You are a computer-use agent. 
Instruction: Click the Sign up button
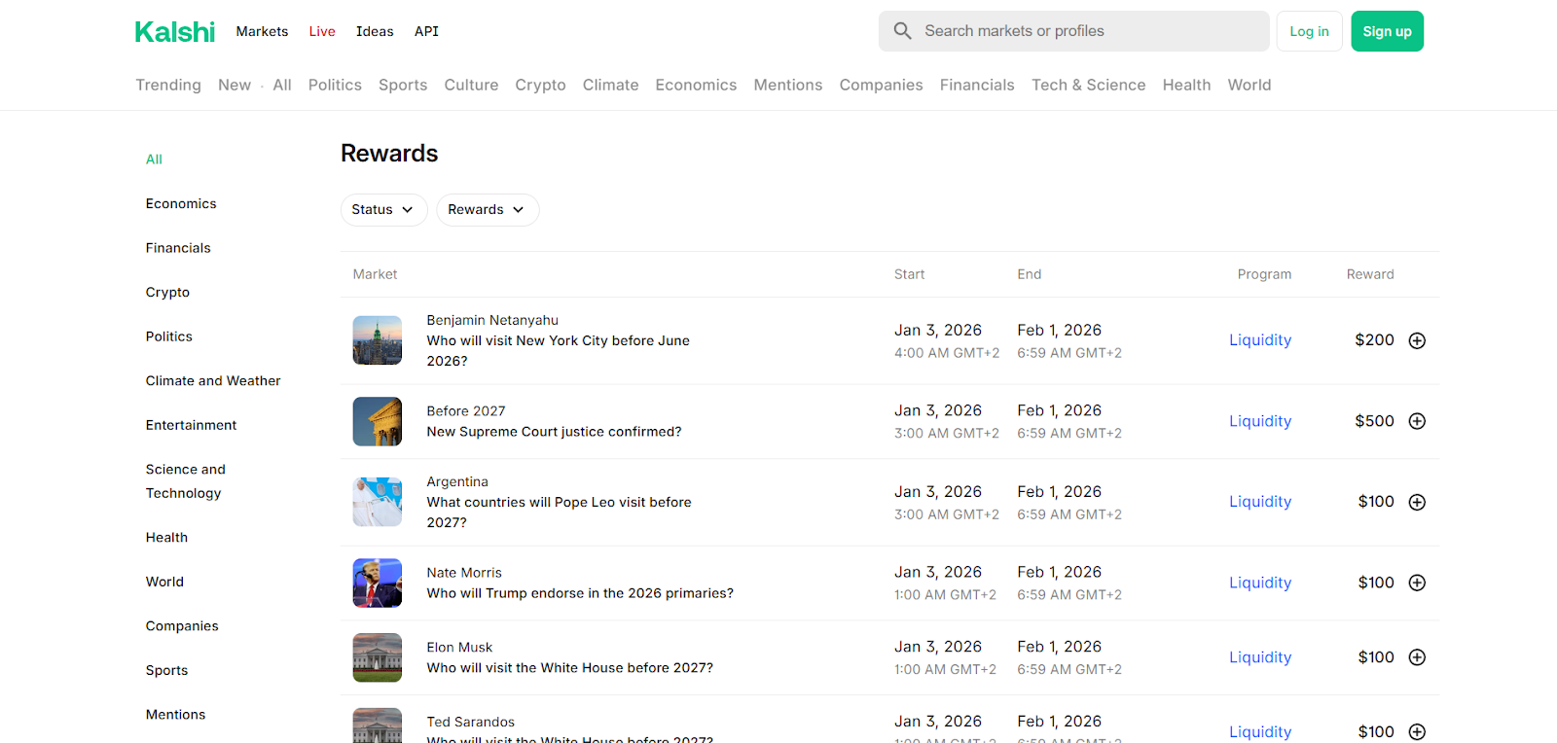tap(1387, 31)
